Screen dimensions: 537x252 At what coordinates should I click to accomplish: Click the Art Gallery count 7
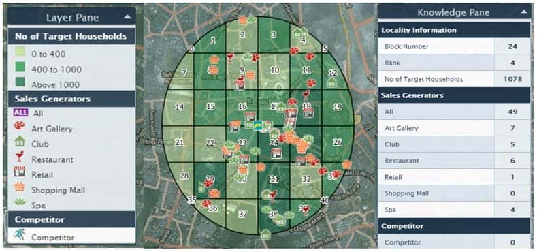point(512,128)
